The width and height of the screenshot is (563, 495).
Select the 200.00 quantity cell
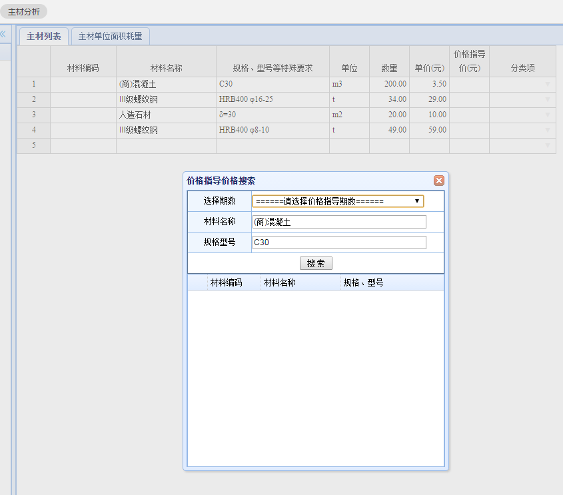point(389,84)
